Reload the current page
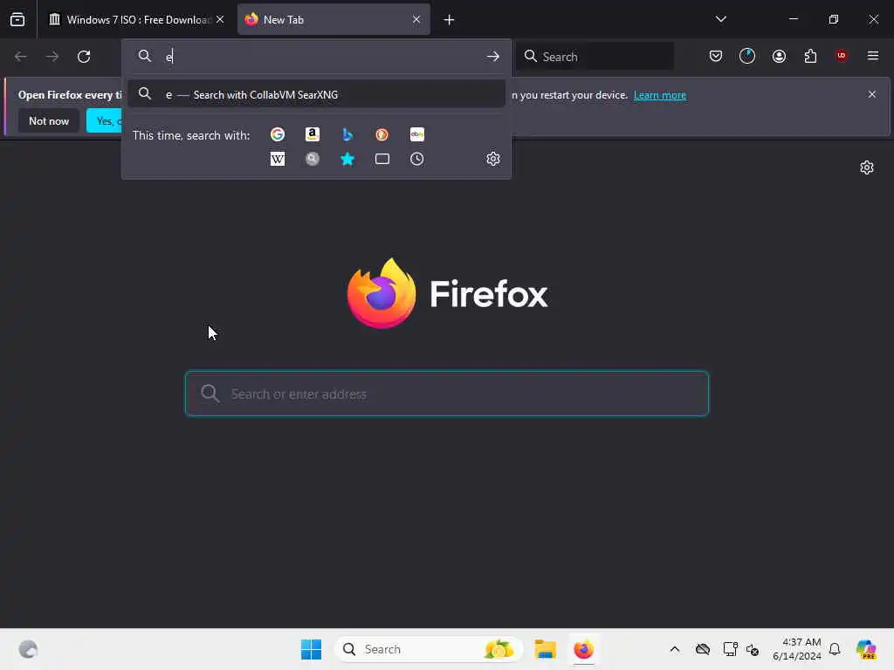 click(x=84, y=57)
